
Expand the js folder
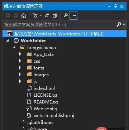click(20, 81)
